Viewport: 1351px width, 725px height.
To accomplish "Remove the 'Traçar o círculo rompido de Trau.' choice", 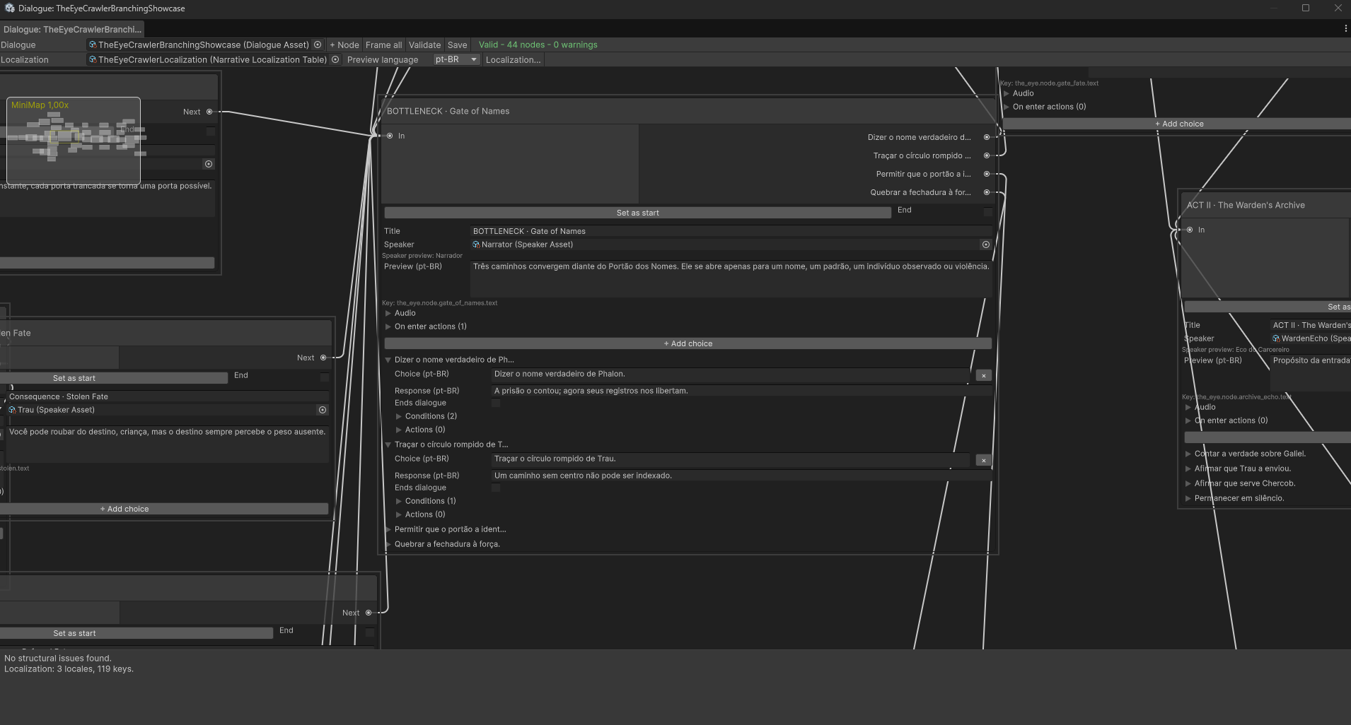I will point(983,461).
